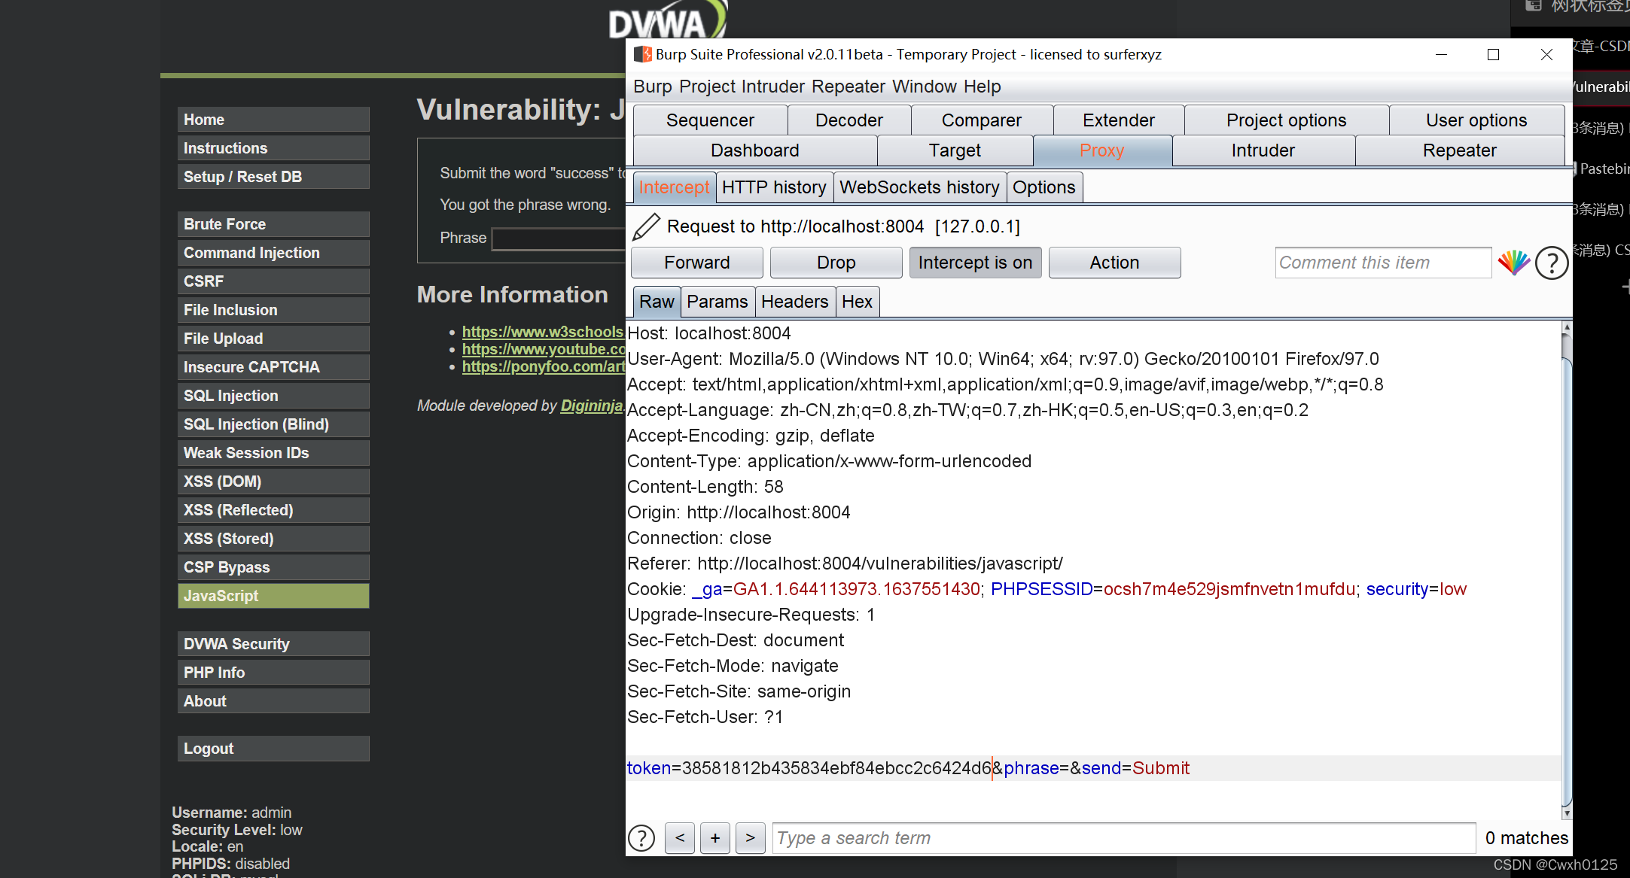
Task: Forward the intercepted request
Action: [x=696, y=263]
